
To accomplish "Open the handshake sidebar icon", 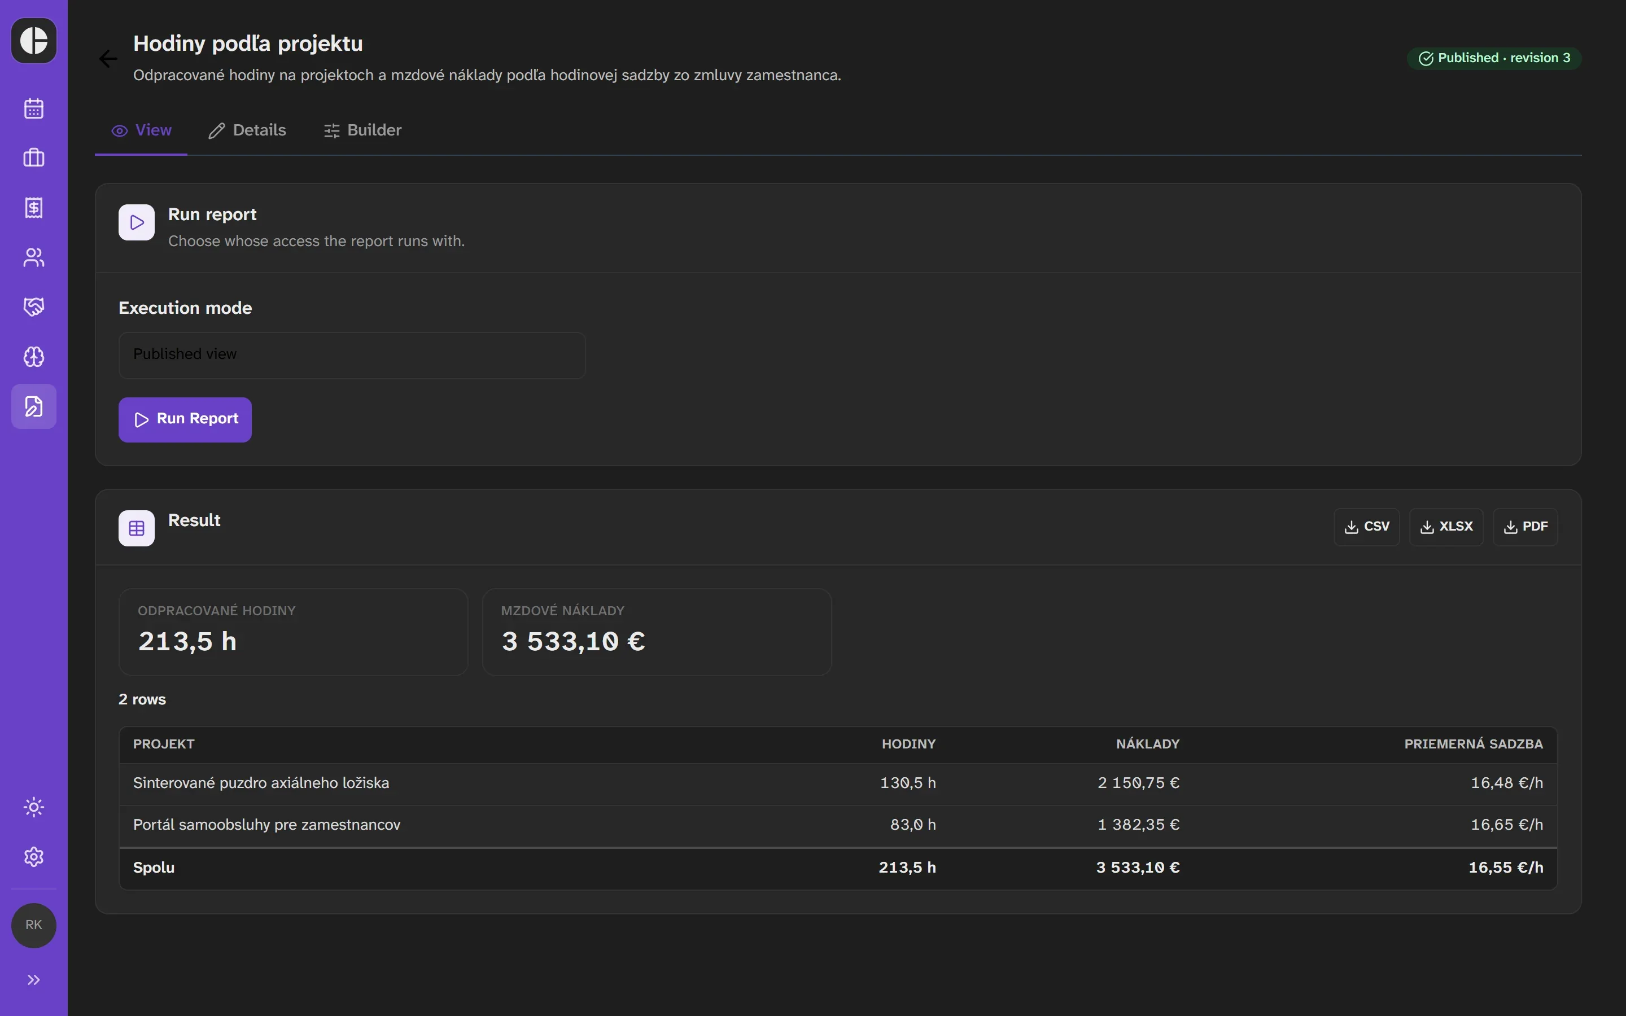I will pos(34,307).
